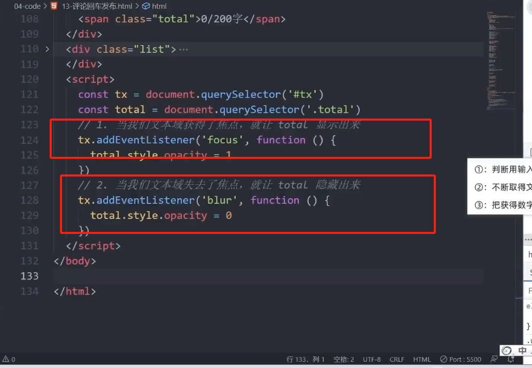Click line number 127 in the gutter
532x368 pixels.
point(29,185)
